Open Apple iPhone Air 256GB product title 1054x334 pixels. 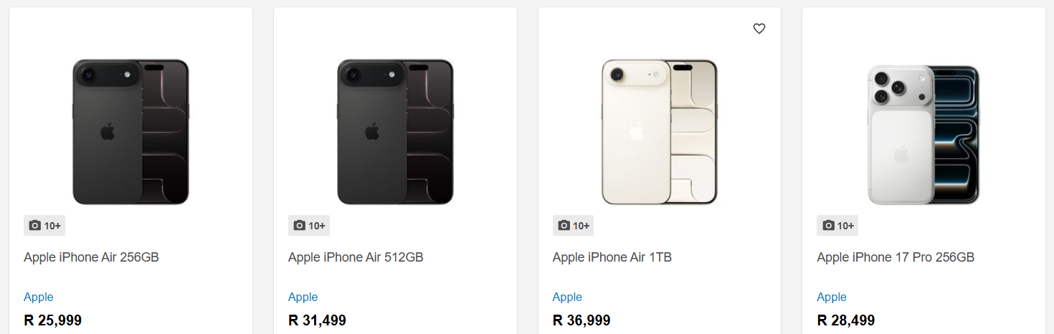click(x=91, y=257)
